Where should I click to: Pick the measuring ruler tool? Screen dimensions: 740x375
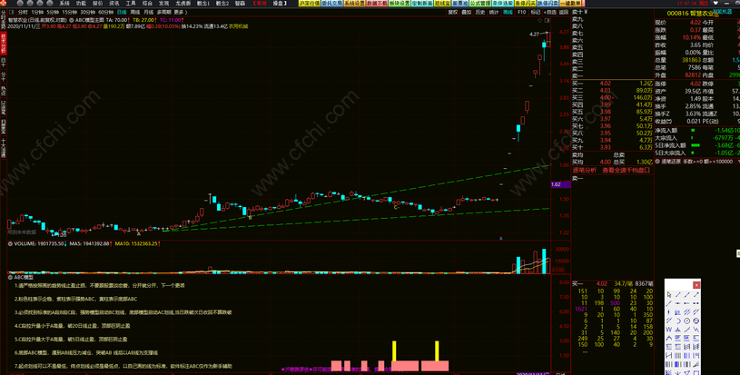677,311
